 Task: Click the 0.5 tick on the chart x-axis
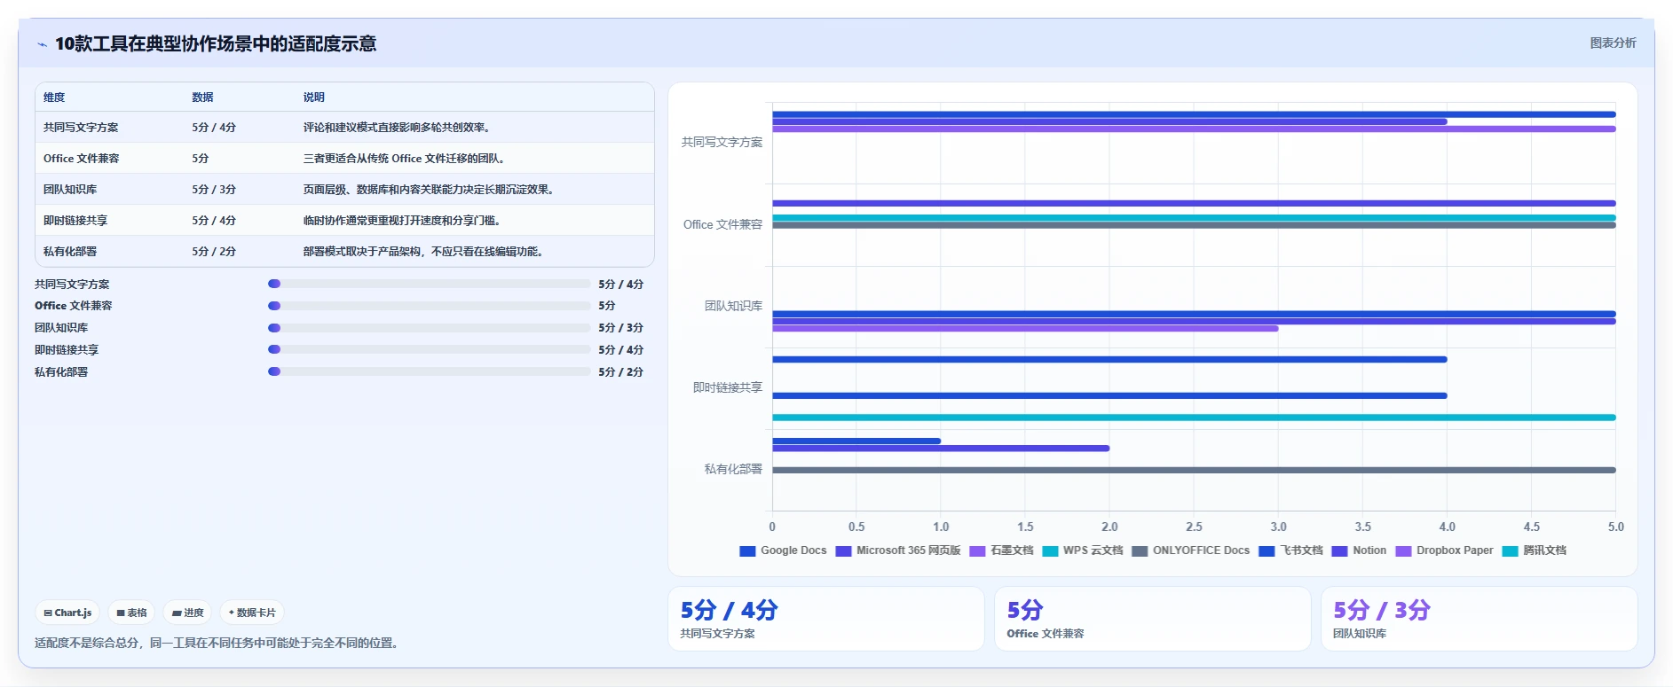pos(856,527)
